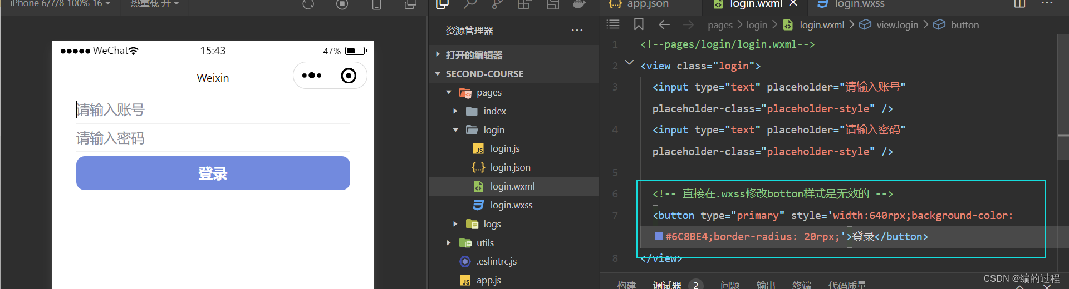Expand the 打开的编辑器 section

coord(514,55)
